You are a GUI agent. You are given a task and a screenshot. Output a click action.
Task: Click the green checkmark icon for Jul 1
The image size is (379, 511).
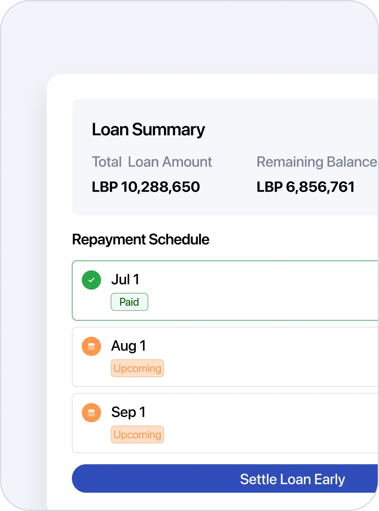91,280
